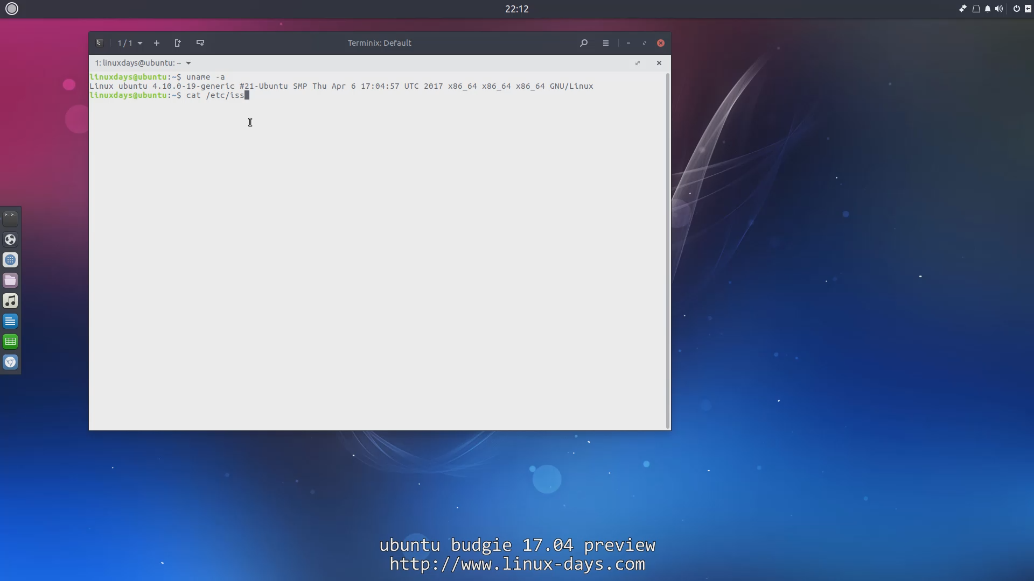Toggle the Terminix session sidebar icon

click(x=100, y=43)
